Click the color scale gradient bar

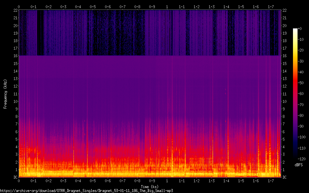(295, 94)
